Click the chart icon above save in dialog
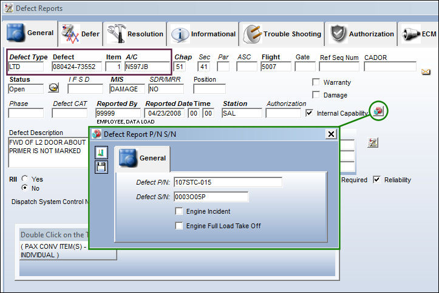The image size is (439, 293). [x=101, y=153]
